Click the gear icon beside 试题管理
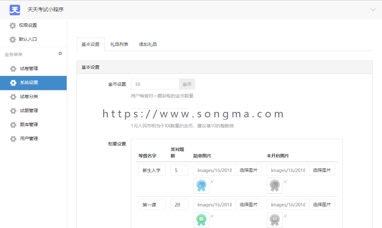Image resolution: width=382 pixels, height=228 pixels. point(13,111)
